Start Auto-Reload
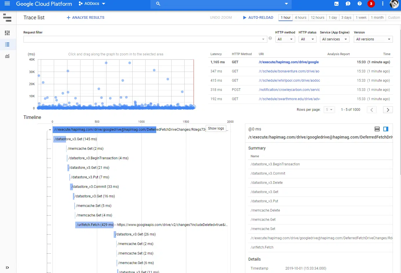This screenshot has height=273, width=401. point(258,18)
